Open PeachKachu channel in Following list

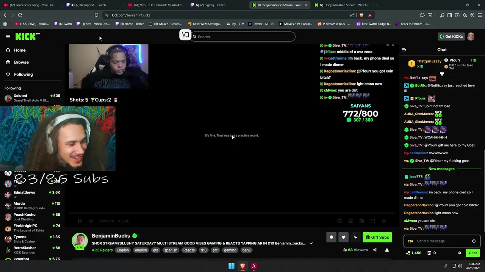pos(32,216)
